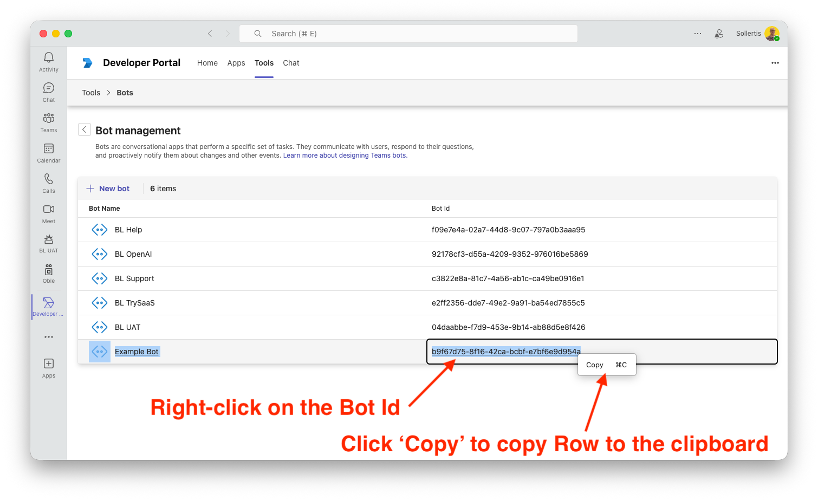This screenshot has height=500, width=818.
Task: Create a New bot
Action: pyautogui.click(x=108, y=189)
